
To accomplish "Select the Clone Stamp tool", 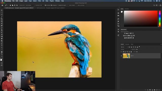I will click(2, 30).
